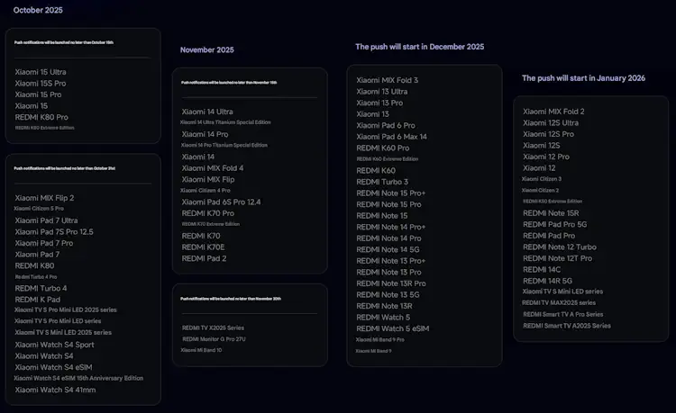Select the "Xiaomi Watch S4 Sport" entry
The image size is (676, 413).
(54, 345)
